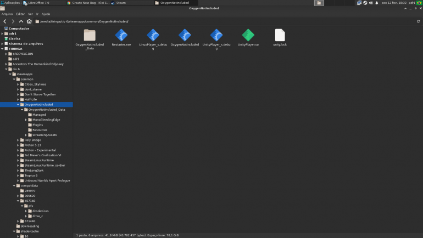The width and height of the screenshot is (423, 238).
Task: Select the OxygenNotIncluded_Data folder icon
Action: tap(90, 35)
